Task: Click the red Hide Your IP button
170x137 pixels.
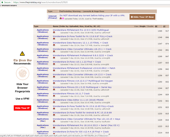Action: point(22,108)
